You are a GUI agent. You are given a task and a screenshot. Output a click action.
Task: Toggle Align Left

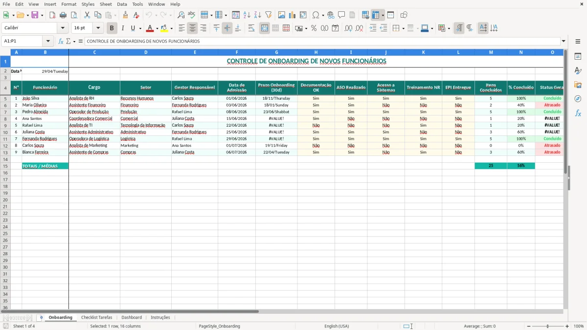tap(182, 28)
